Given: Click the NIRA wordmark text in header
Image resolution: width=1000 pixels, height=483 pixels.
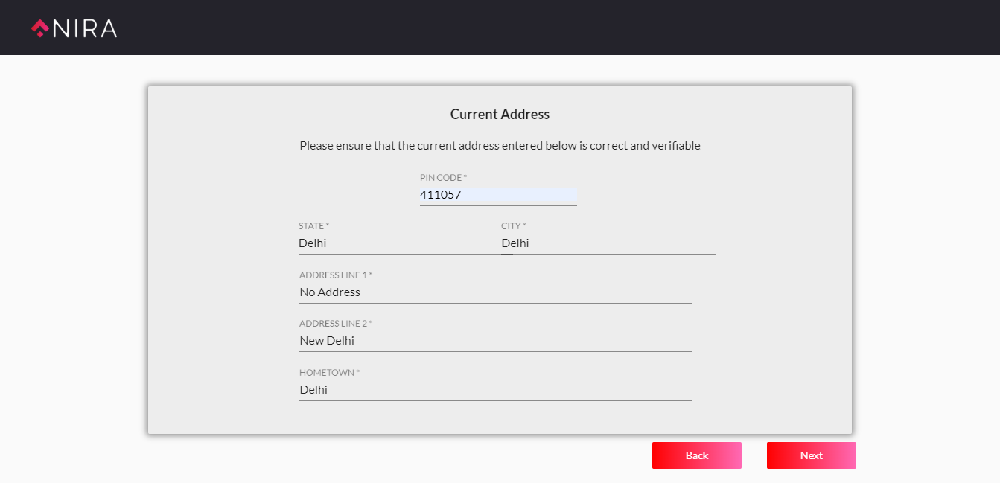Looking at the screenshot, I should tap(85, 28).
